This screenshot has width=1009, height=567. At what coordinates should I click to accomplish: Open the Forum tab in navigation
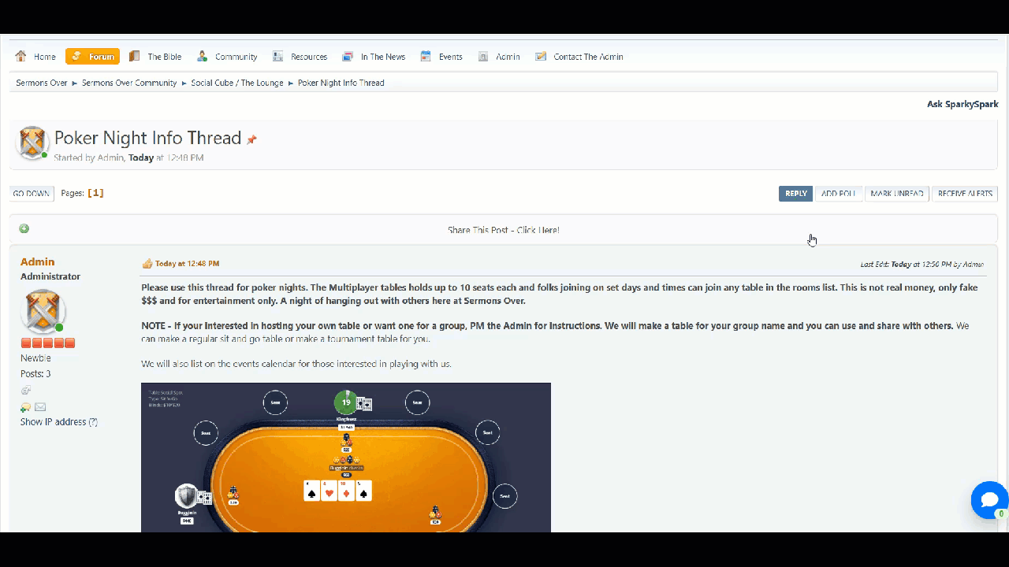(92, 57)
